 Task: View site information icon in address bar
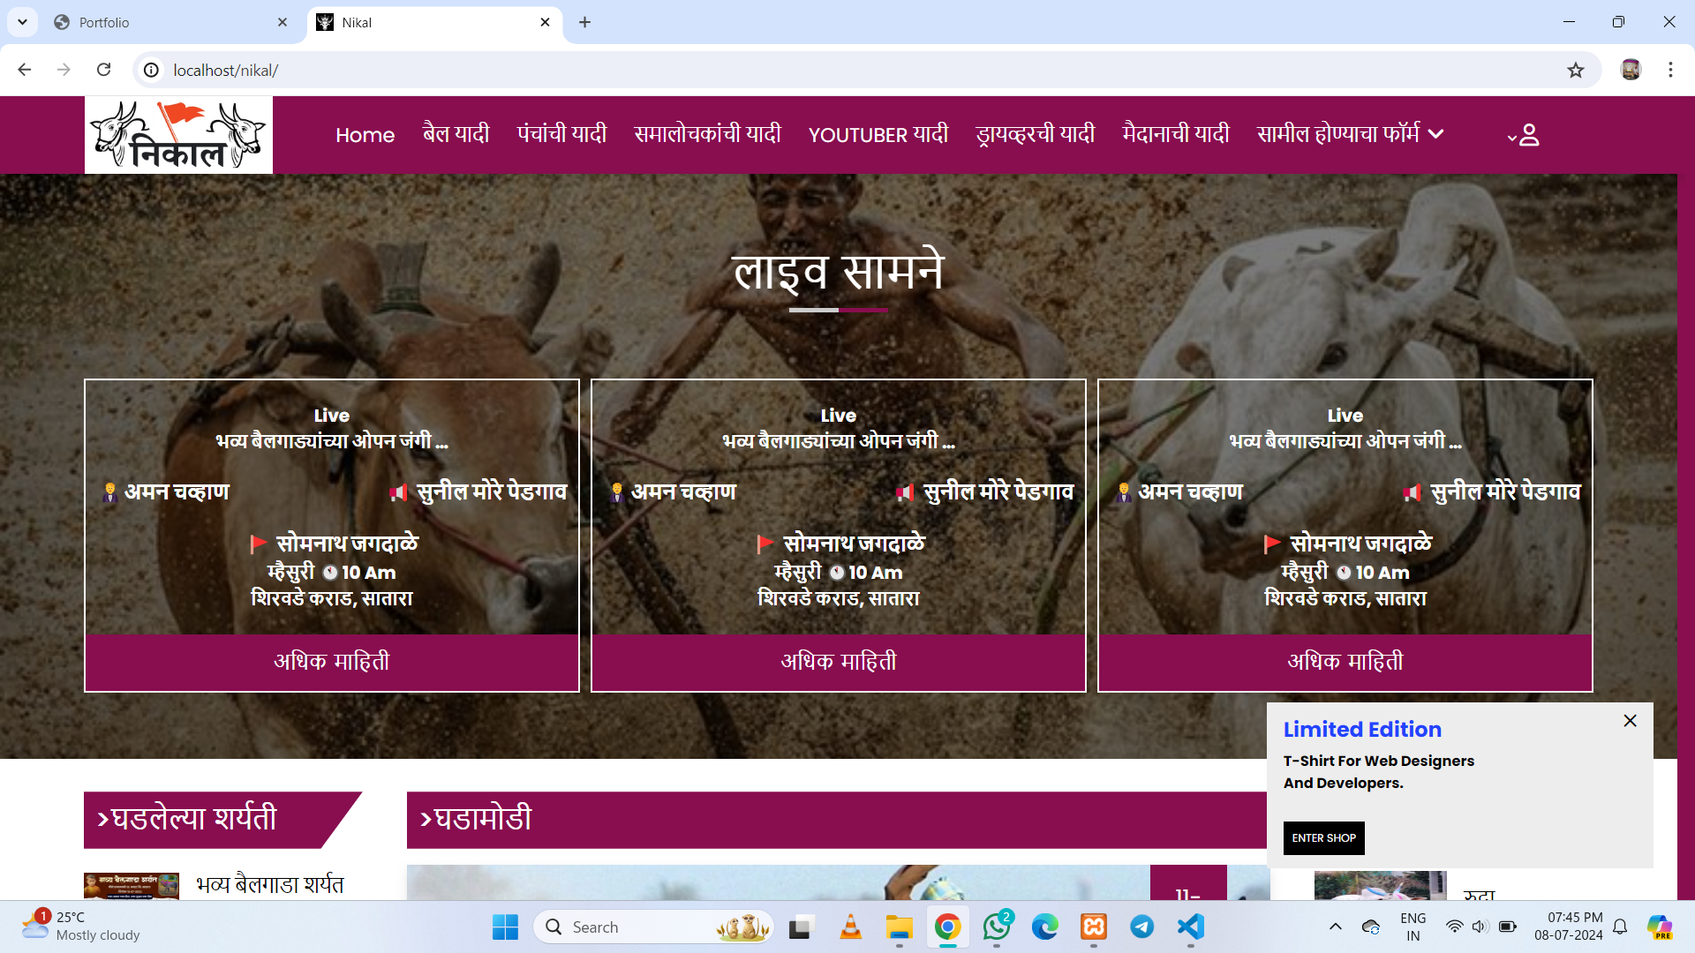[x=152, y=70]
